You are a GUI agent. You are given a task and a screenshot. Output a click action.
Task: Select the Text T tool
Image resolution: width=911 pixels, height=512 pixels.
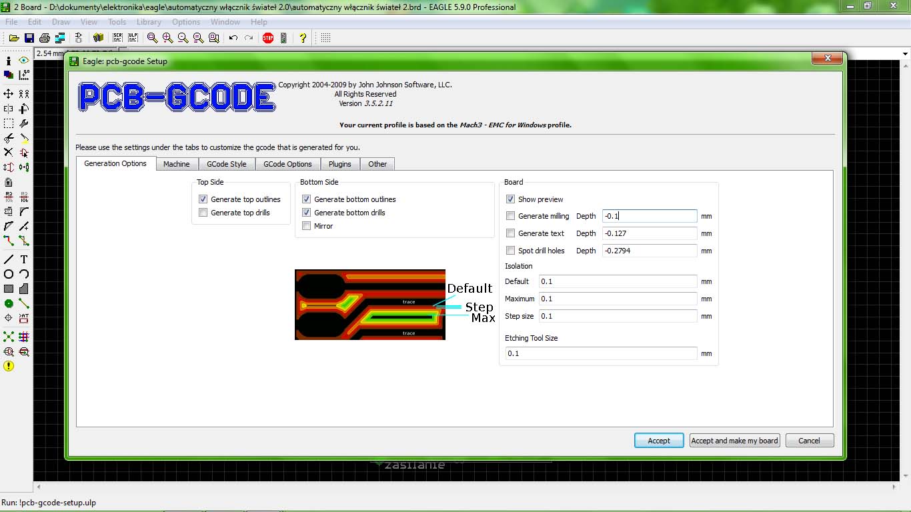pos(24,259)
